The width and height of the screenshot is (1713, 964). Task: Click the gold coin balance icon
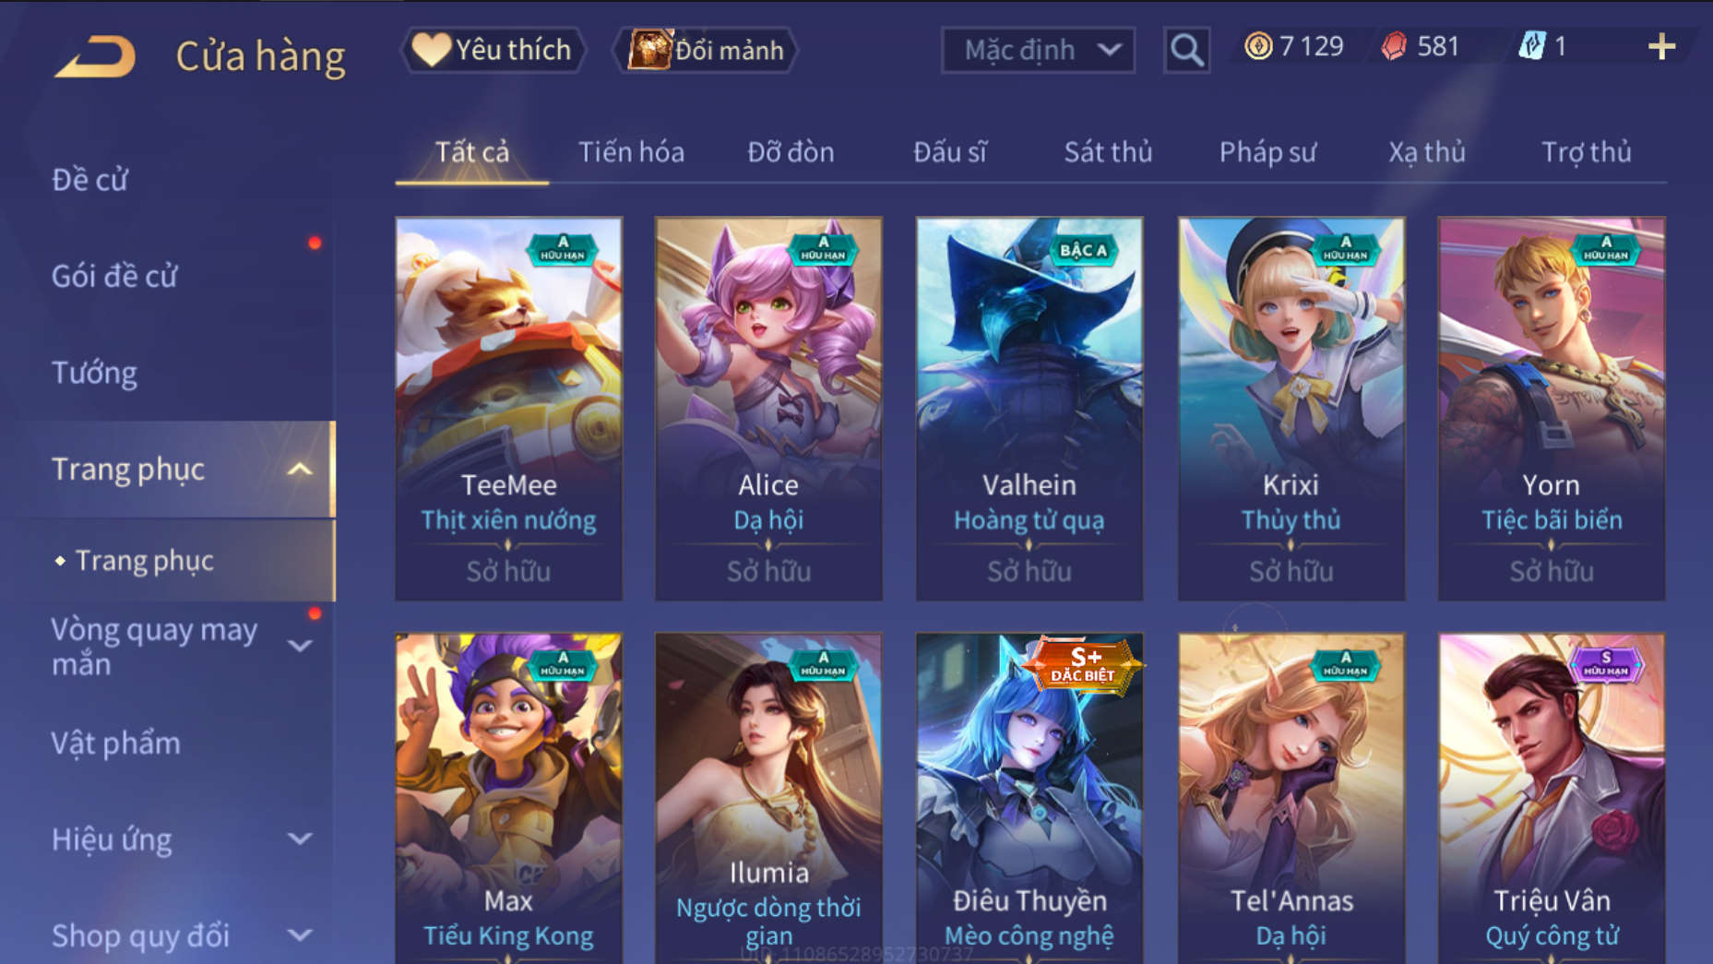coord(1258,46)
